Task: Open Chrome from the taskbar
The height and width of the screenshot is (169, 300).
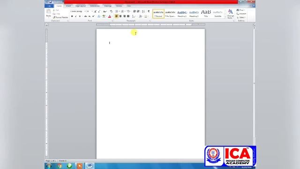Action: [x=60, y=166]
